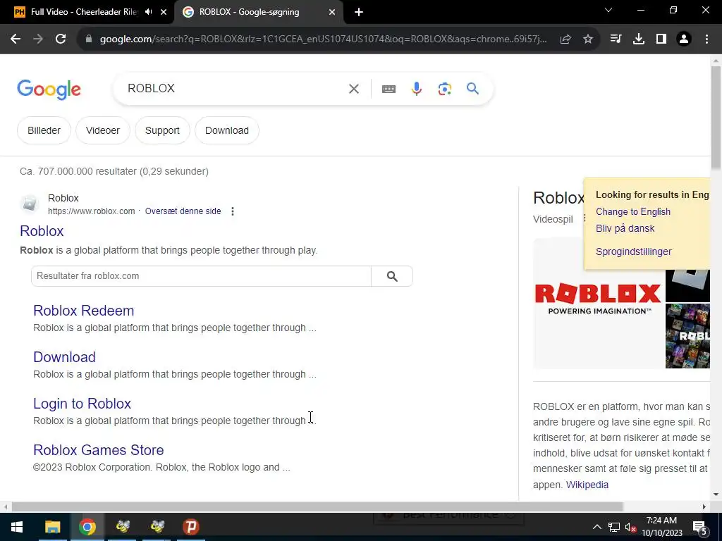Mute the Full Video tab audio
The width and height of the screenshot is (722, 541).
[148, 12]
